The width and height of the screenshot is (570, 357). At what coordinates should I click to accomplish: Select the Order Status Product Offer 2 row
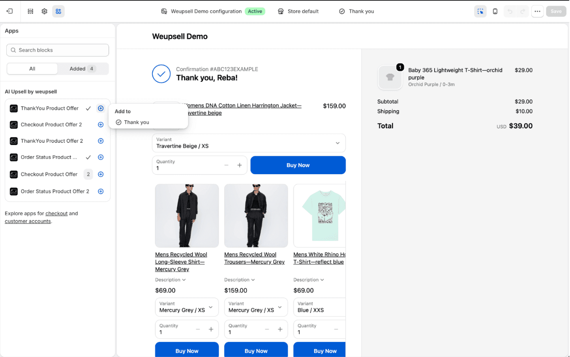[x=58, y=192]
